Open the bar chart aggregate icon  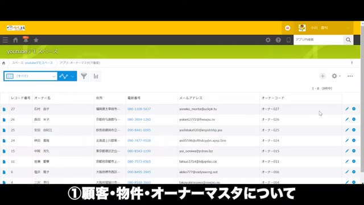click(96, 76)
